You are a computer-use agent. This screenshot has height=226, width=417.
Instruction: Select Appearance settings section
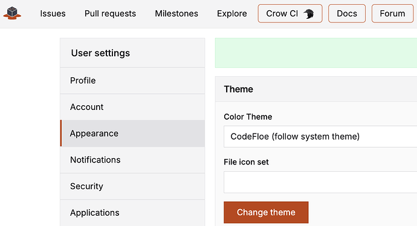132,133
